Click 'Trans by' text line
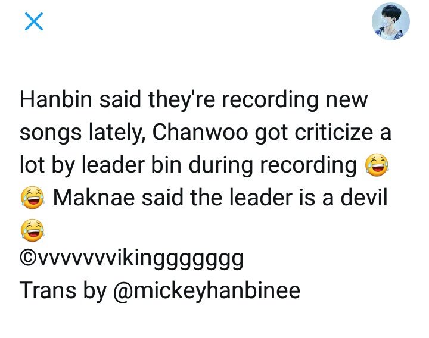This screenshot has width=429, height=338. [63, 291]
